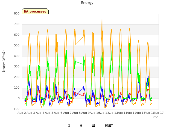Click the orange RNET legend color marker
This screenshot has width=175, height=131.
(x=101, y=126)
